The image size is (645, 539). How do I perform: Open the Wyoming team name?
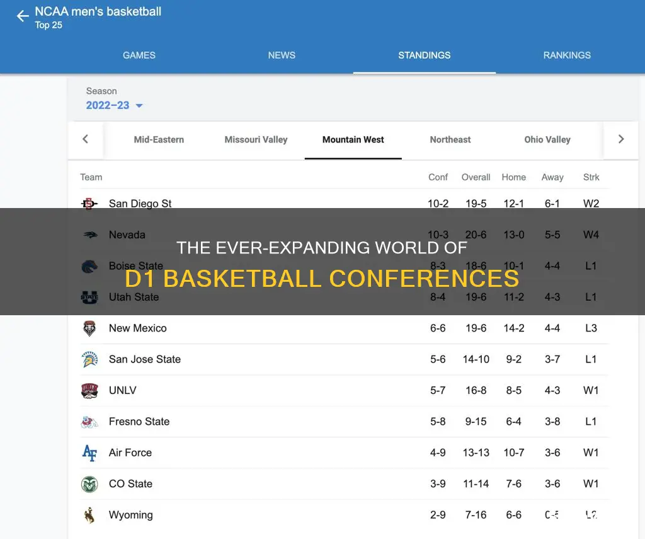(131, 515)
